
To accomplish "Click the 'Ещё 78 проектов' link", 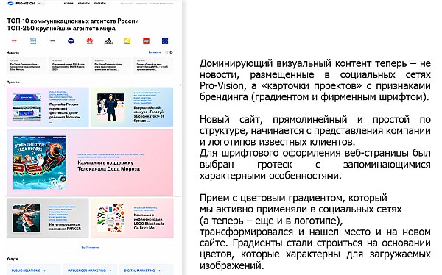I will 90,247.
